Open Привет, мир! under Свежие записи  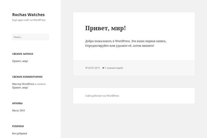(x=20, y=61)
